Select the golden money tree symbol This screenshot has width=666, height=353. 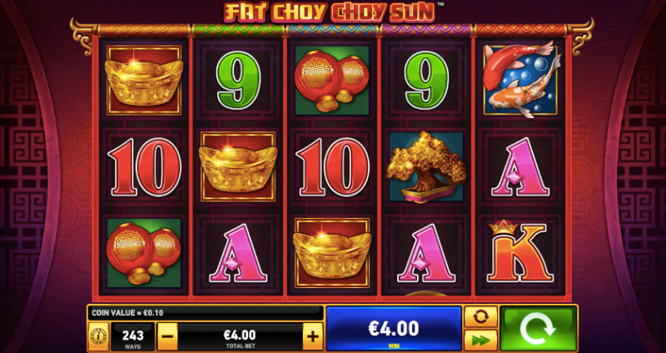click(426, 167)
